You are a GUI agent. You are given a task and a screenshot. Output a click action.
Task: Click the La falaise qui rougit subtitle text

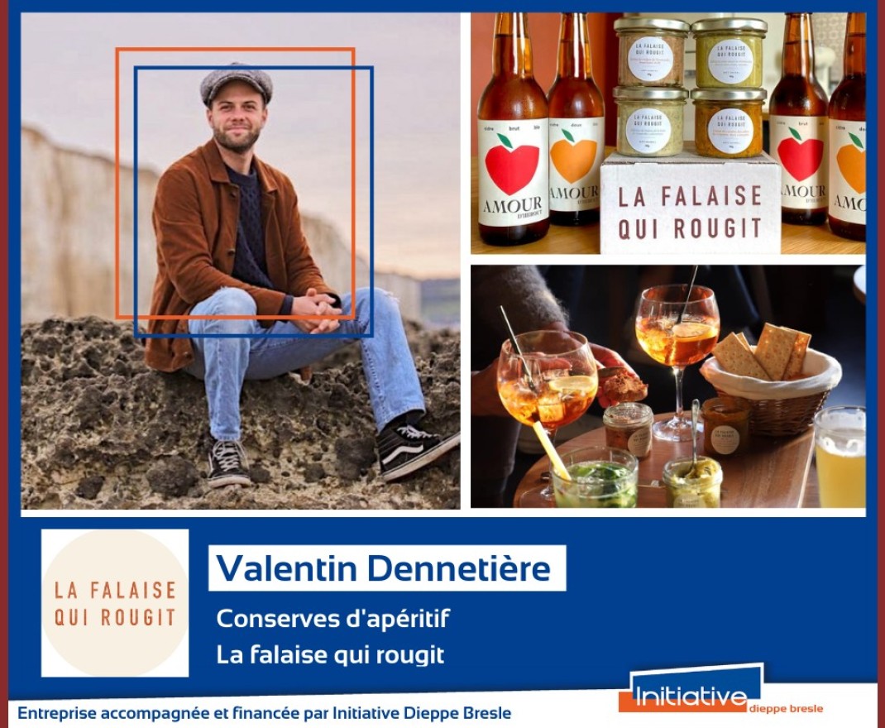click(x=331, y=655)
